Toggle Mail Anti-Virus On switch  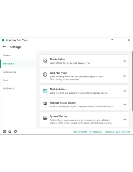[x=125, y=91]
